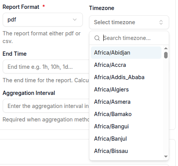Click the magnifier search icon in timezone list
The image size is (178, 166).
97,38
